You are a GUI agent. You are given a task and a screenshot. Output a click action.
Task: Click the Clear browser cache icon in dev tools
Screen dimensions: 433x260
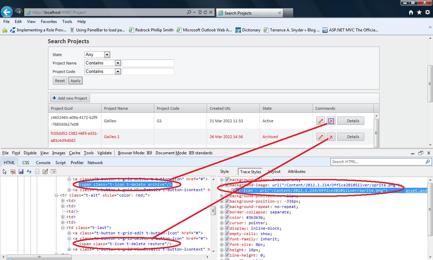13,172
